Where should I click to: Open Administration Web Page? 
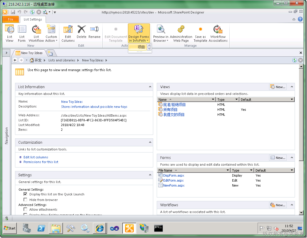click(181, 33)
